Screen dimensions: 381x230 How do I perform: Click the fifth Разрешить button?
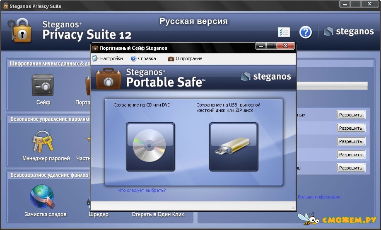coord(351,168)
